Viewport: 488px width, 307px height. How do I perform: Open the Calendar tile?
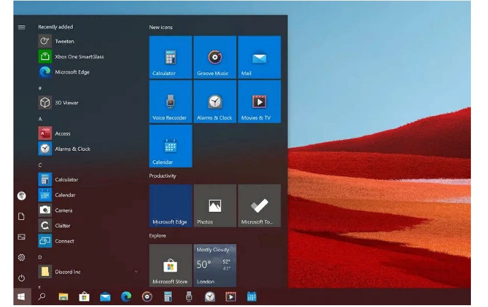170,146
